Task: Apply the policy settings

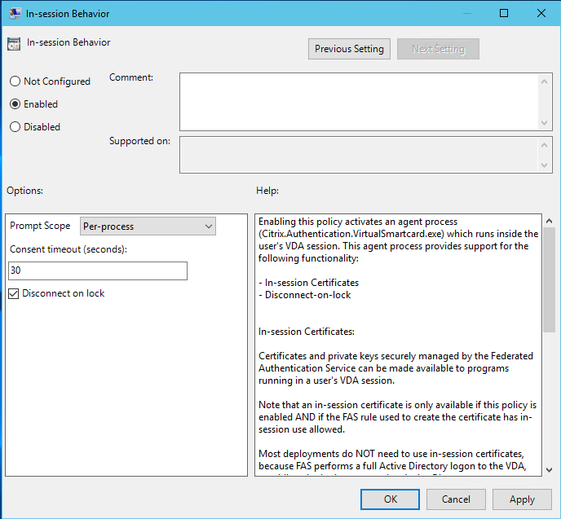Action: pos(522,499)
